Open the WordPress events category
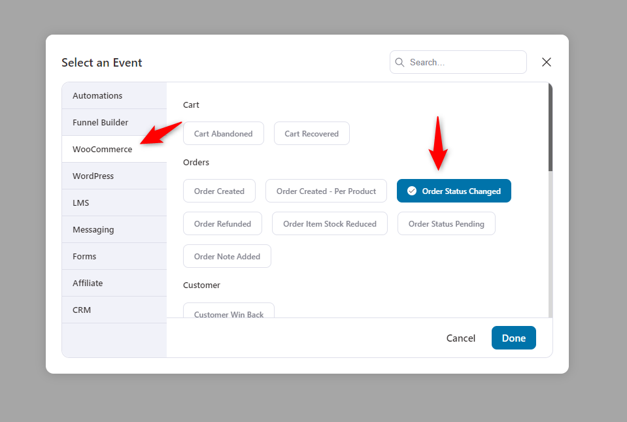This screenshot has width=627, height=422. (x=114, y=176)
